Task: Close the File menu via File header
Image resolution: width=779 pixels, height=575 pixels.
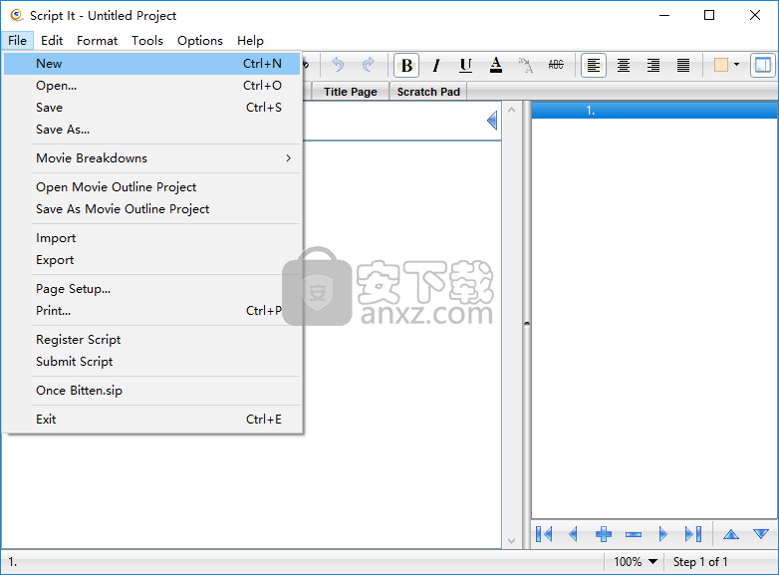Action: click(17, 40)
